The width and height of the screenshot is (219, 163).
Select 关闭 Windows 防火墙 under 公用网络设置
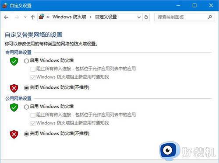(26, 134)
